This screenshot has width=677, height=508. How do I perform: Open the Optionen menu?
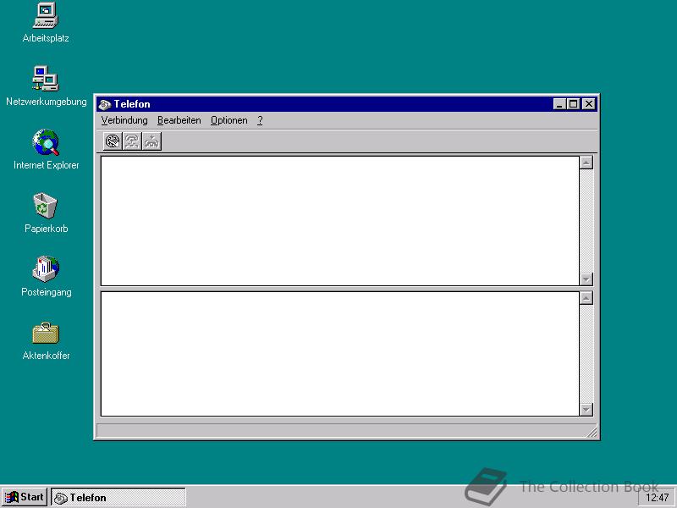[228, 120]
